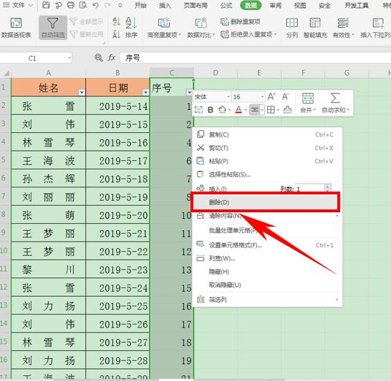Click the borders icon in mini toolbar
The width and height of the screenshot is (391, 381).
[271, 110]
